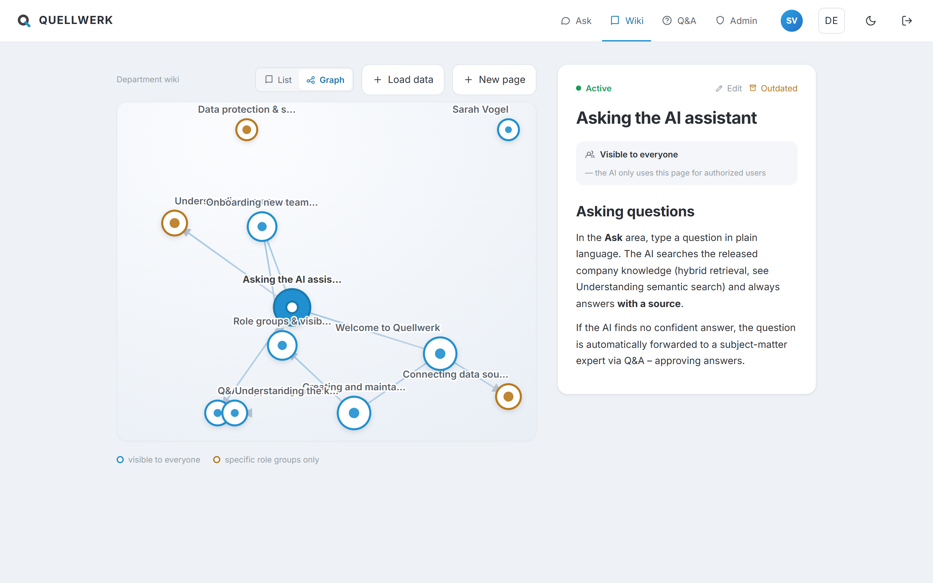The image size is (933, 583).
Task: Toggle dark mode with the moon icon
Action: tap(870, 21)
